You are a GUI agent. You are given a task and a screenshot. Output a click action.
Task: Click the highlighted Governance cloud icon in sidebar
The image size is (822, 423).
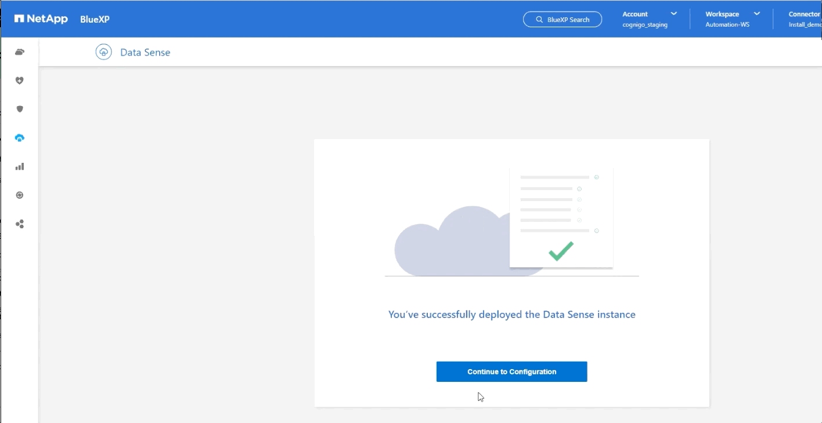pyautogui.click(x=20, y=138)
